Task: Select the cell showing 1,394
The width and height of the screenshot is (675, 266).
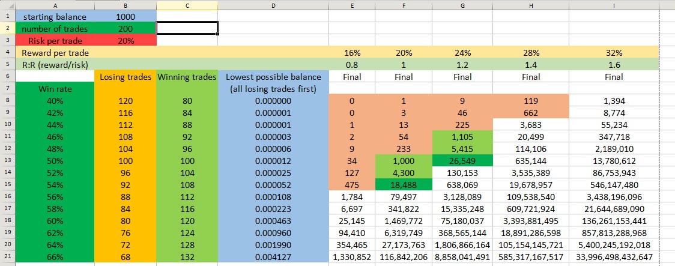Action: point(614,101)
